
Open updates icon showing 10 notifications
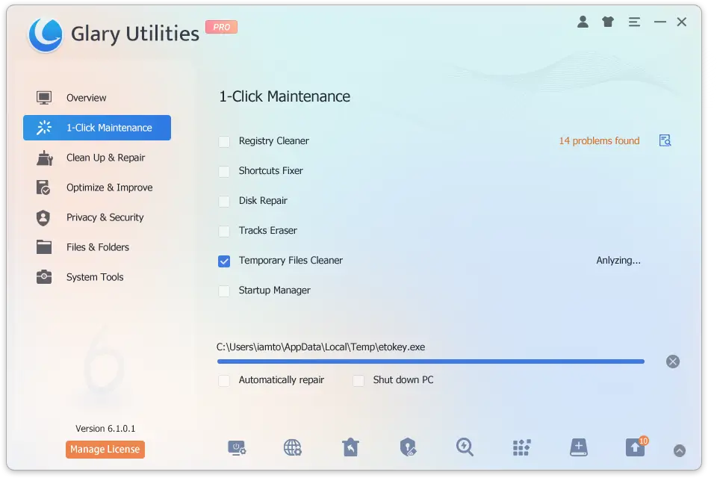coord(636,447)
